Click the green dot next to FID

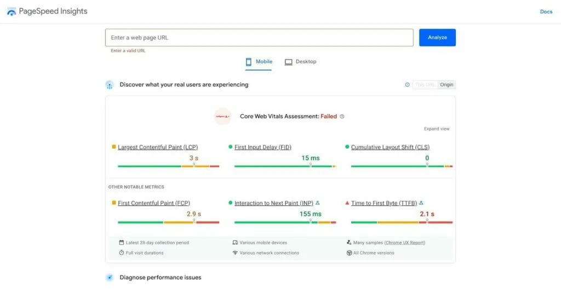pyautogui.click(x=231, y=146)
